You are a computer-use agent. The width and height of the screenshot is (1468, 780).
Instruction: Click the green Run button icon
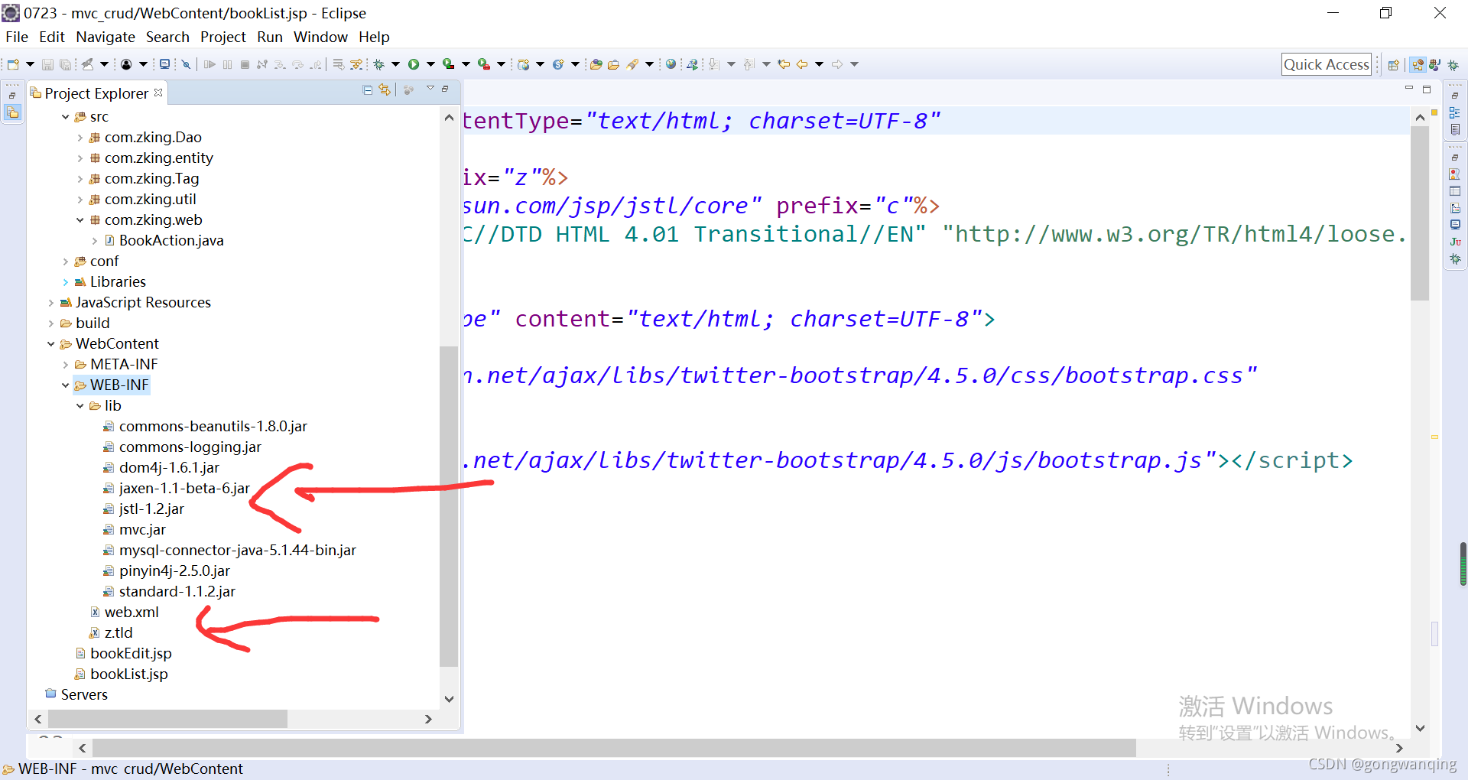click(414, 64)
